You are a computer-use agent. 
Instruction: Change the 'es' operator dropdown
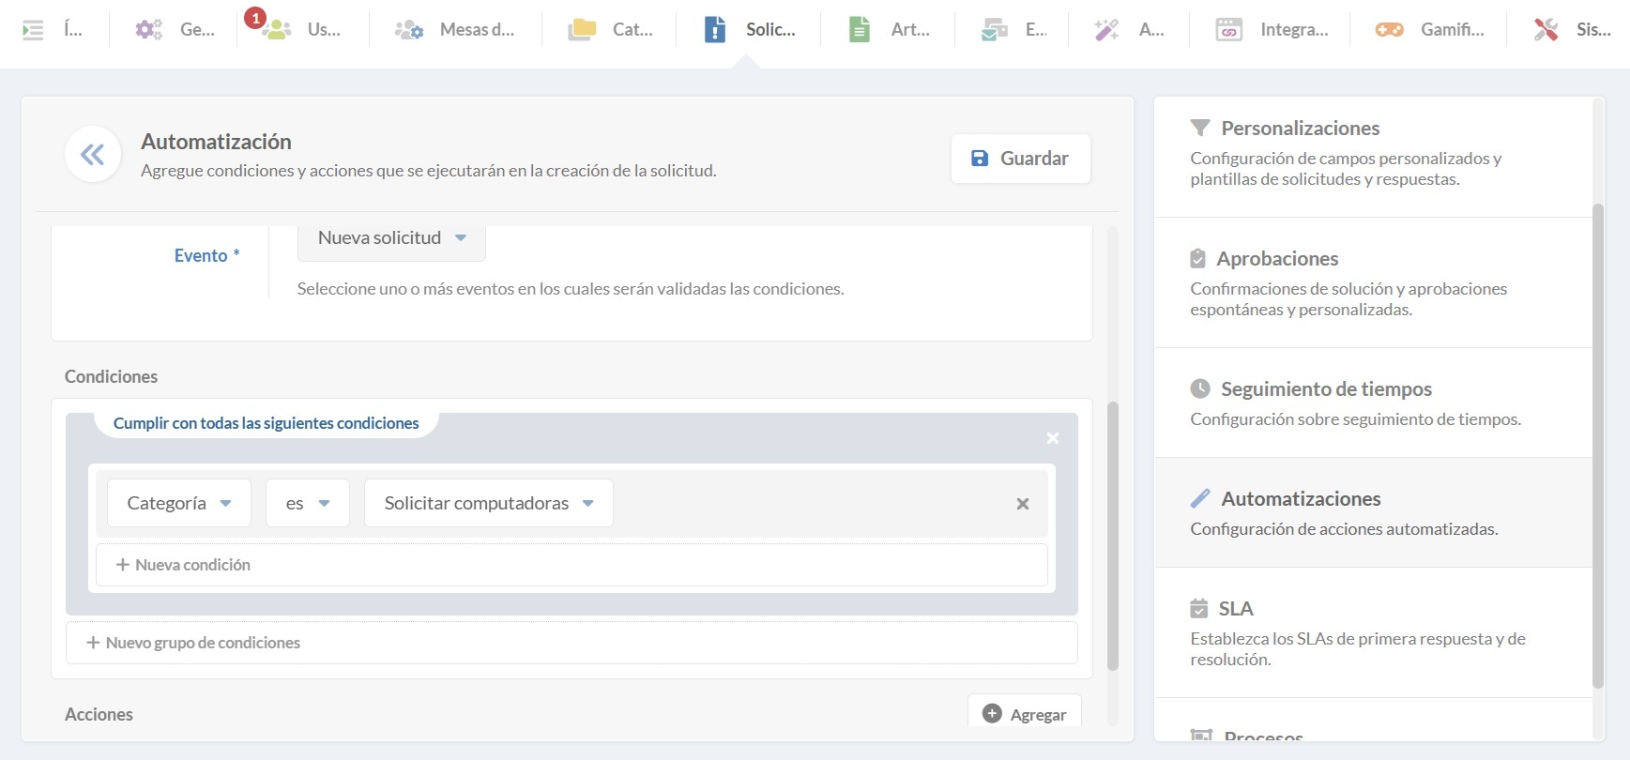(x=307, y=504)
